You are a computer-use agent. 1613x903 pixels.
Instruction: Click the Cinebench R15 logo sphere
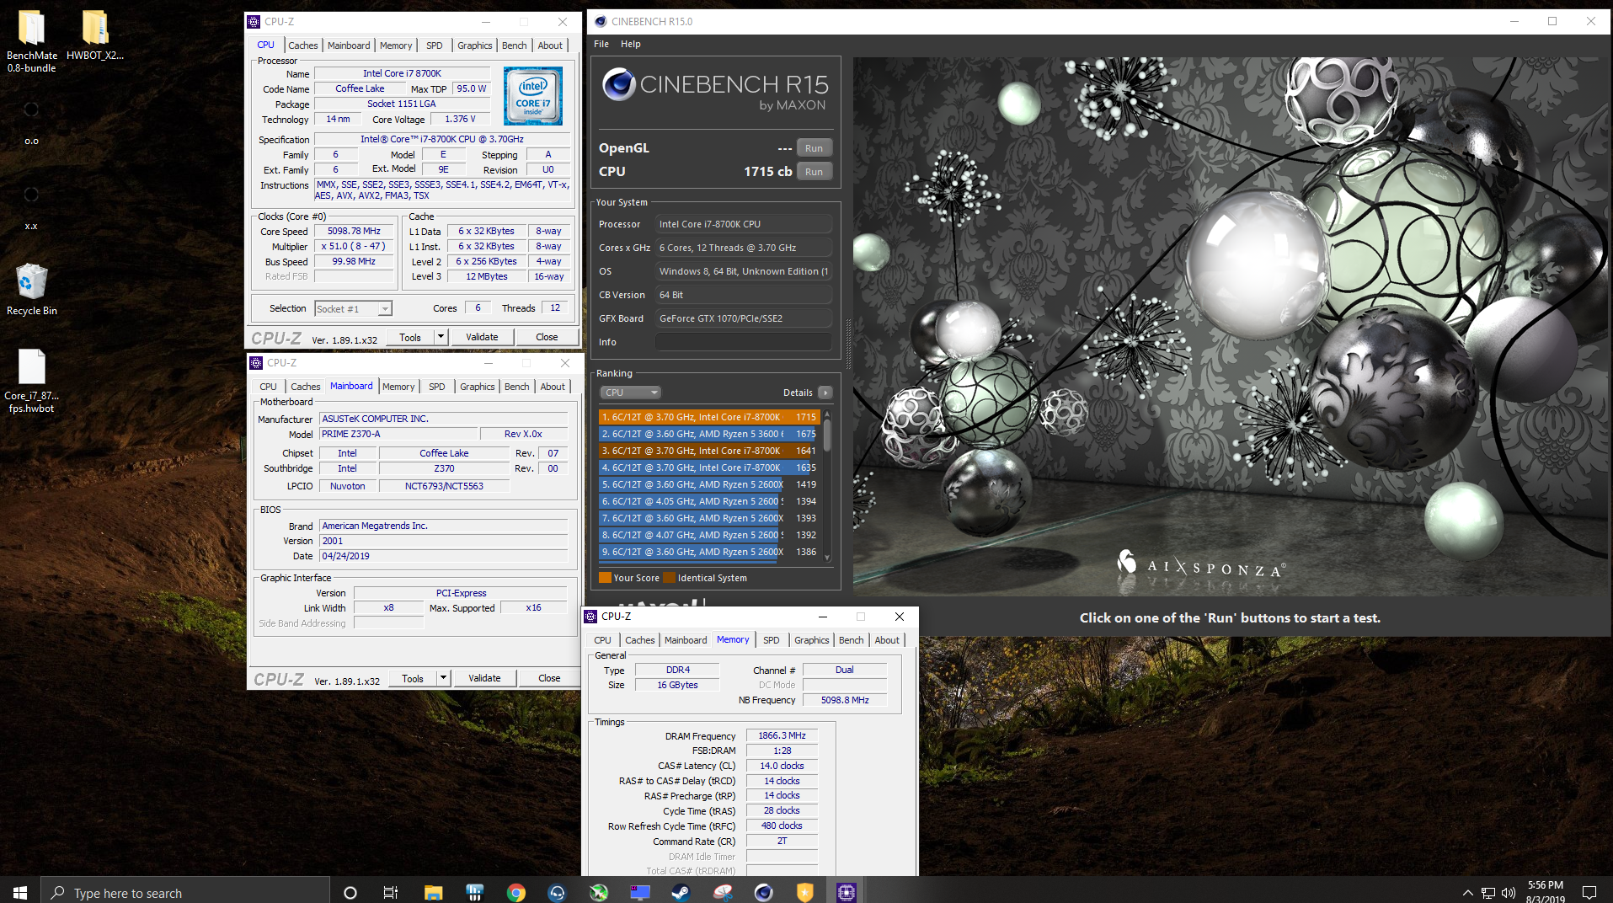click(619, 85)
